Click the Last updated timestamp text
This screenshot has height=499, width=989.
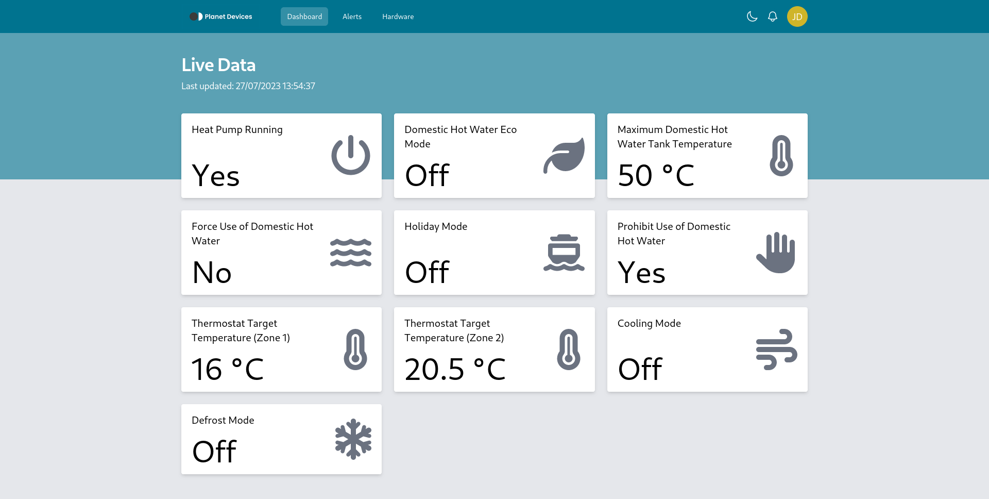tap(248, 86)
